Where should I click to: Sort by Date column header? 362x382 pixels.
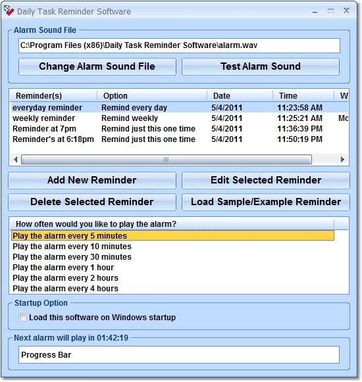(240, 96)
